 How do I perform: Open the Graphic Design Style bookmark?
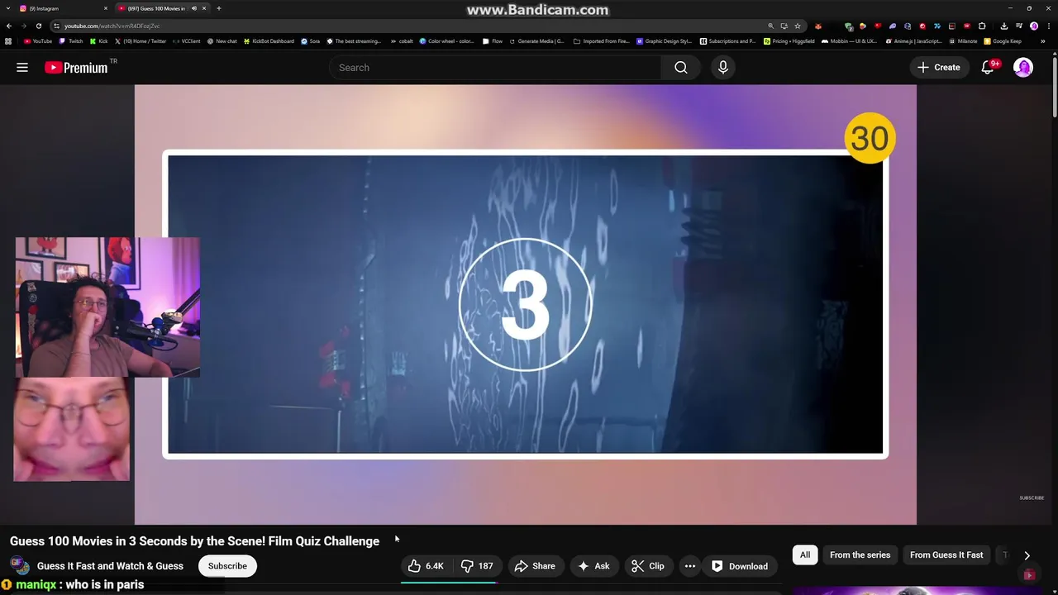(665, 40)
